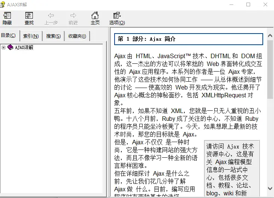This screenshot has height=198, width=274.
Task: Open the 选项 (Options) dropdown menu
Action: coord(117,18)
